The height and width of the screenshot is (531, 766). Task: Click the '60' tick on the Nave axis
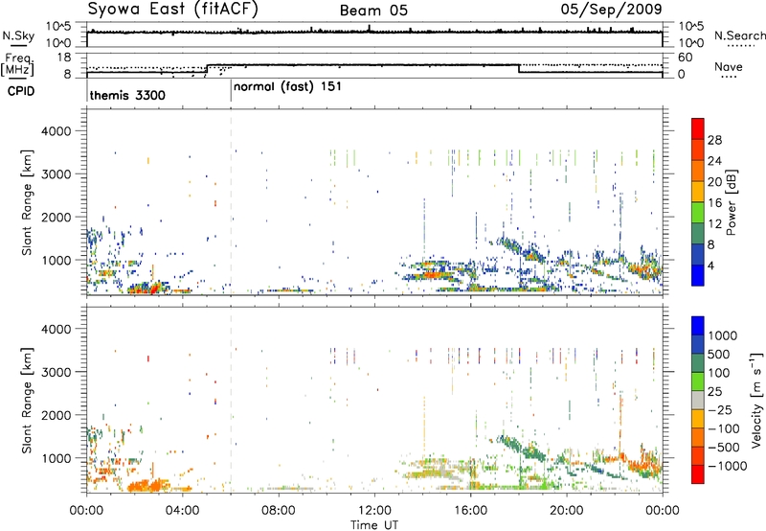click(686, 58)
